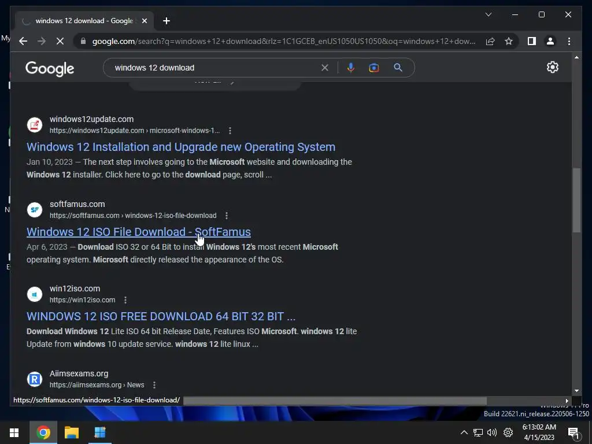Click windows12update.com favicon
The image size is (592, 444).
pos(34,125)
